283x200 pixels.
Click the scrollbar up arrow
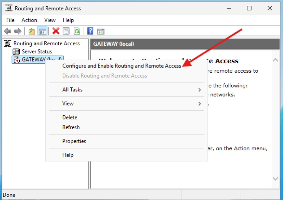coord(275,59)
